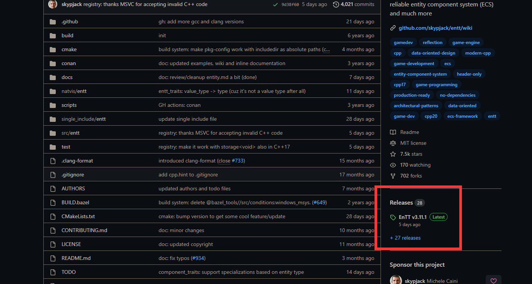
Task: Click the LICENSE file icon
Action: click(x=53, y=244)
